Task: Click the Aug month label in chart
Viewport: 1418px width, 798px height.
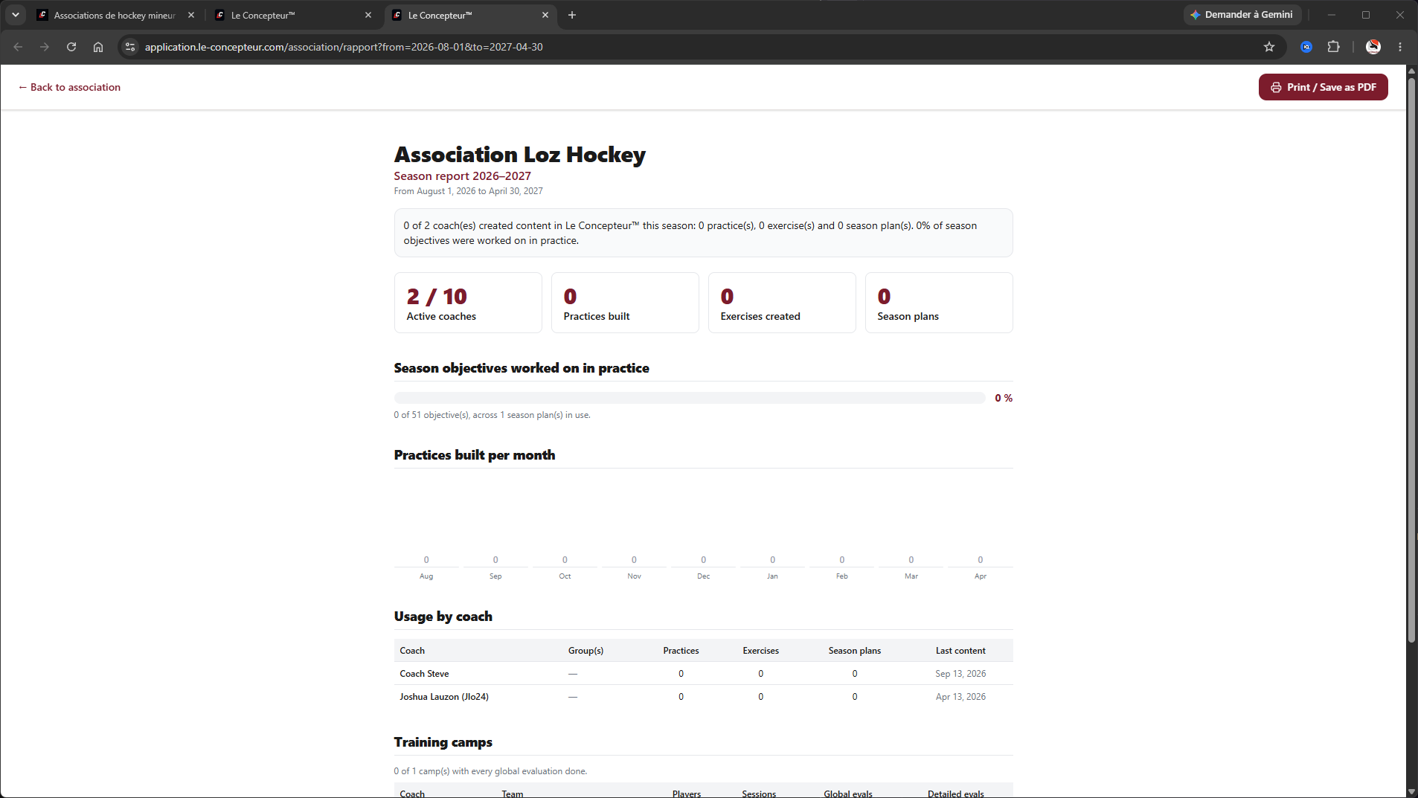Action: coord(426,576)
